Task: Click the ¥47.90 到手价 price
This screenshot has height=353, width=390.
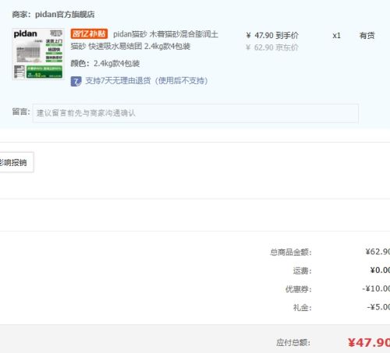Action: (272, 35)
